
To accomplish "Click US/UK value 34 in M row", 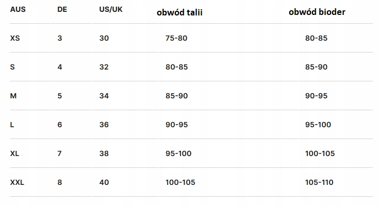I will (104, 96).
